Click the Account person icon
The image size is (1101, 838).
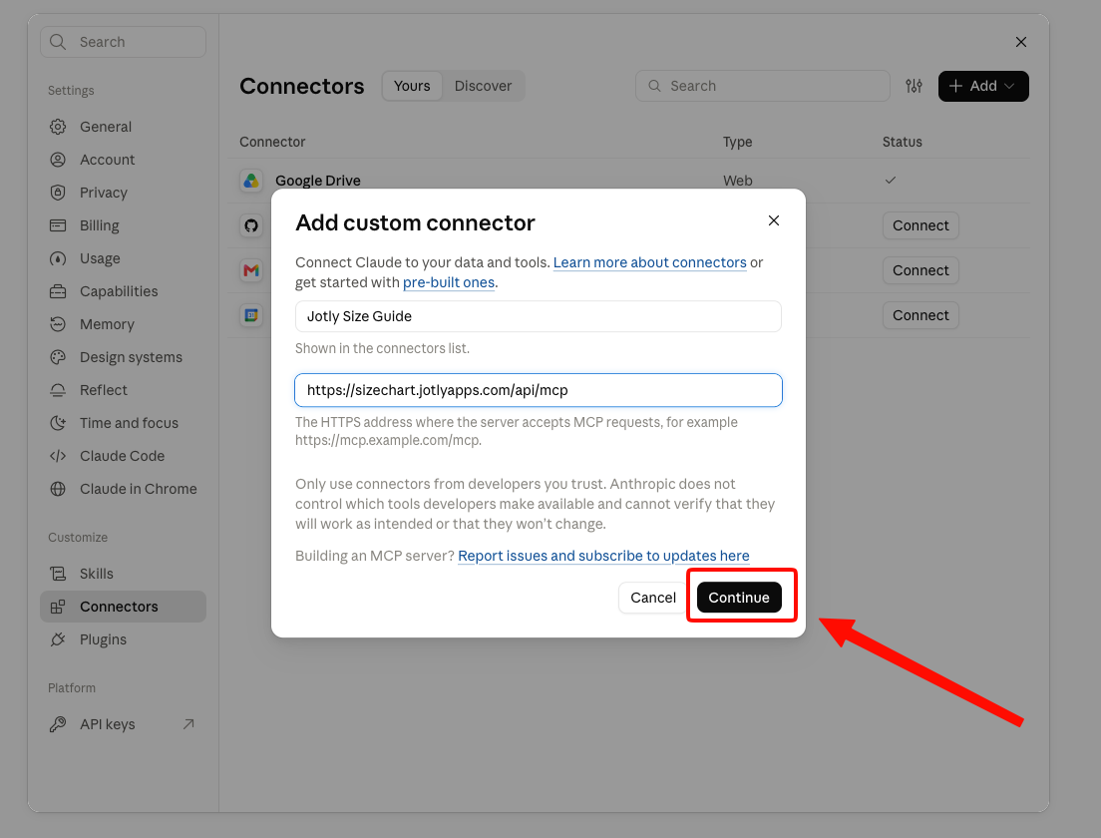point(58,160)
